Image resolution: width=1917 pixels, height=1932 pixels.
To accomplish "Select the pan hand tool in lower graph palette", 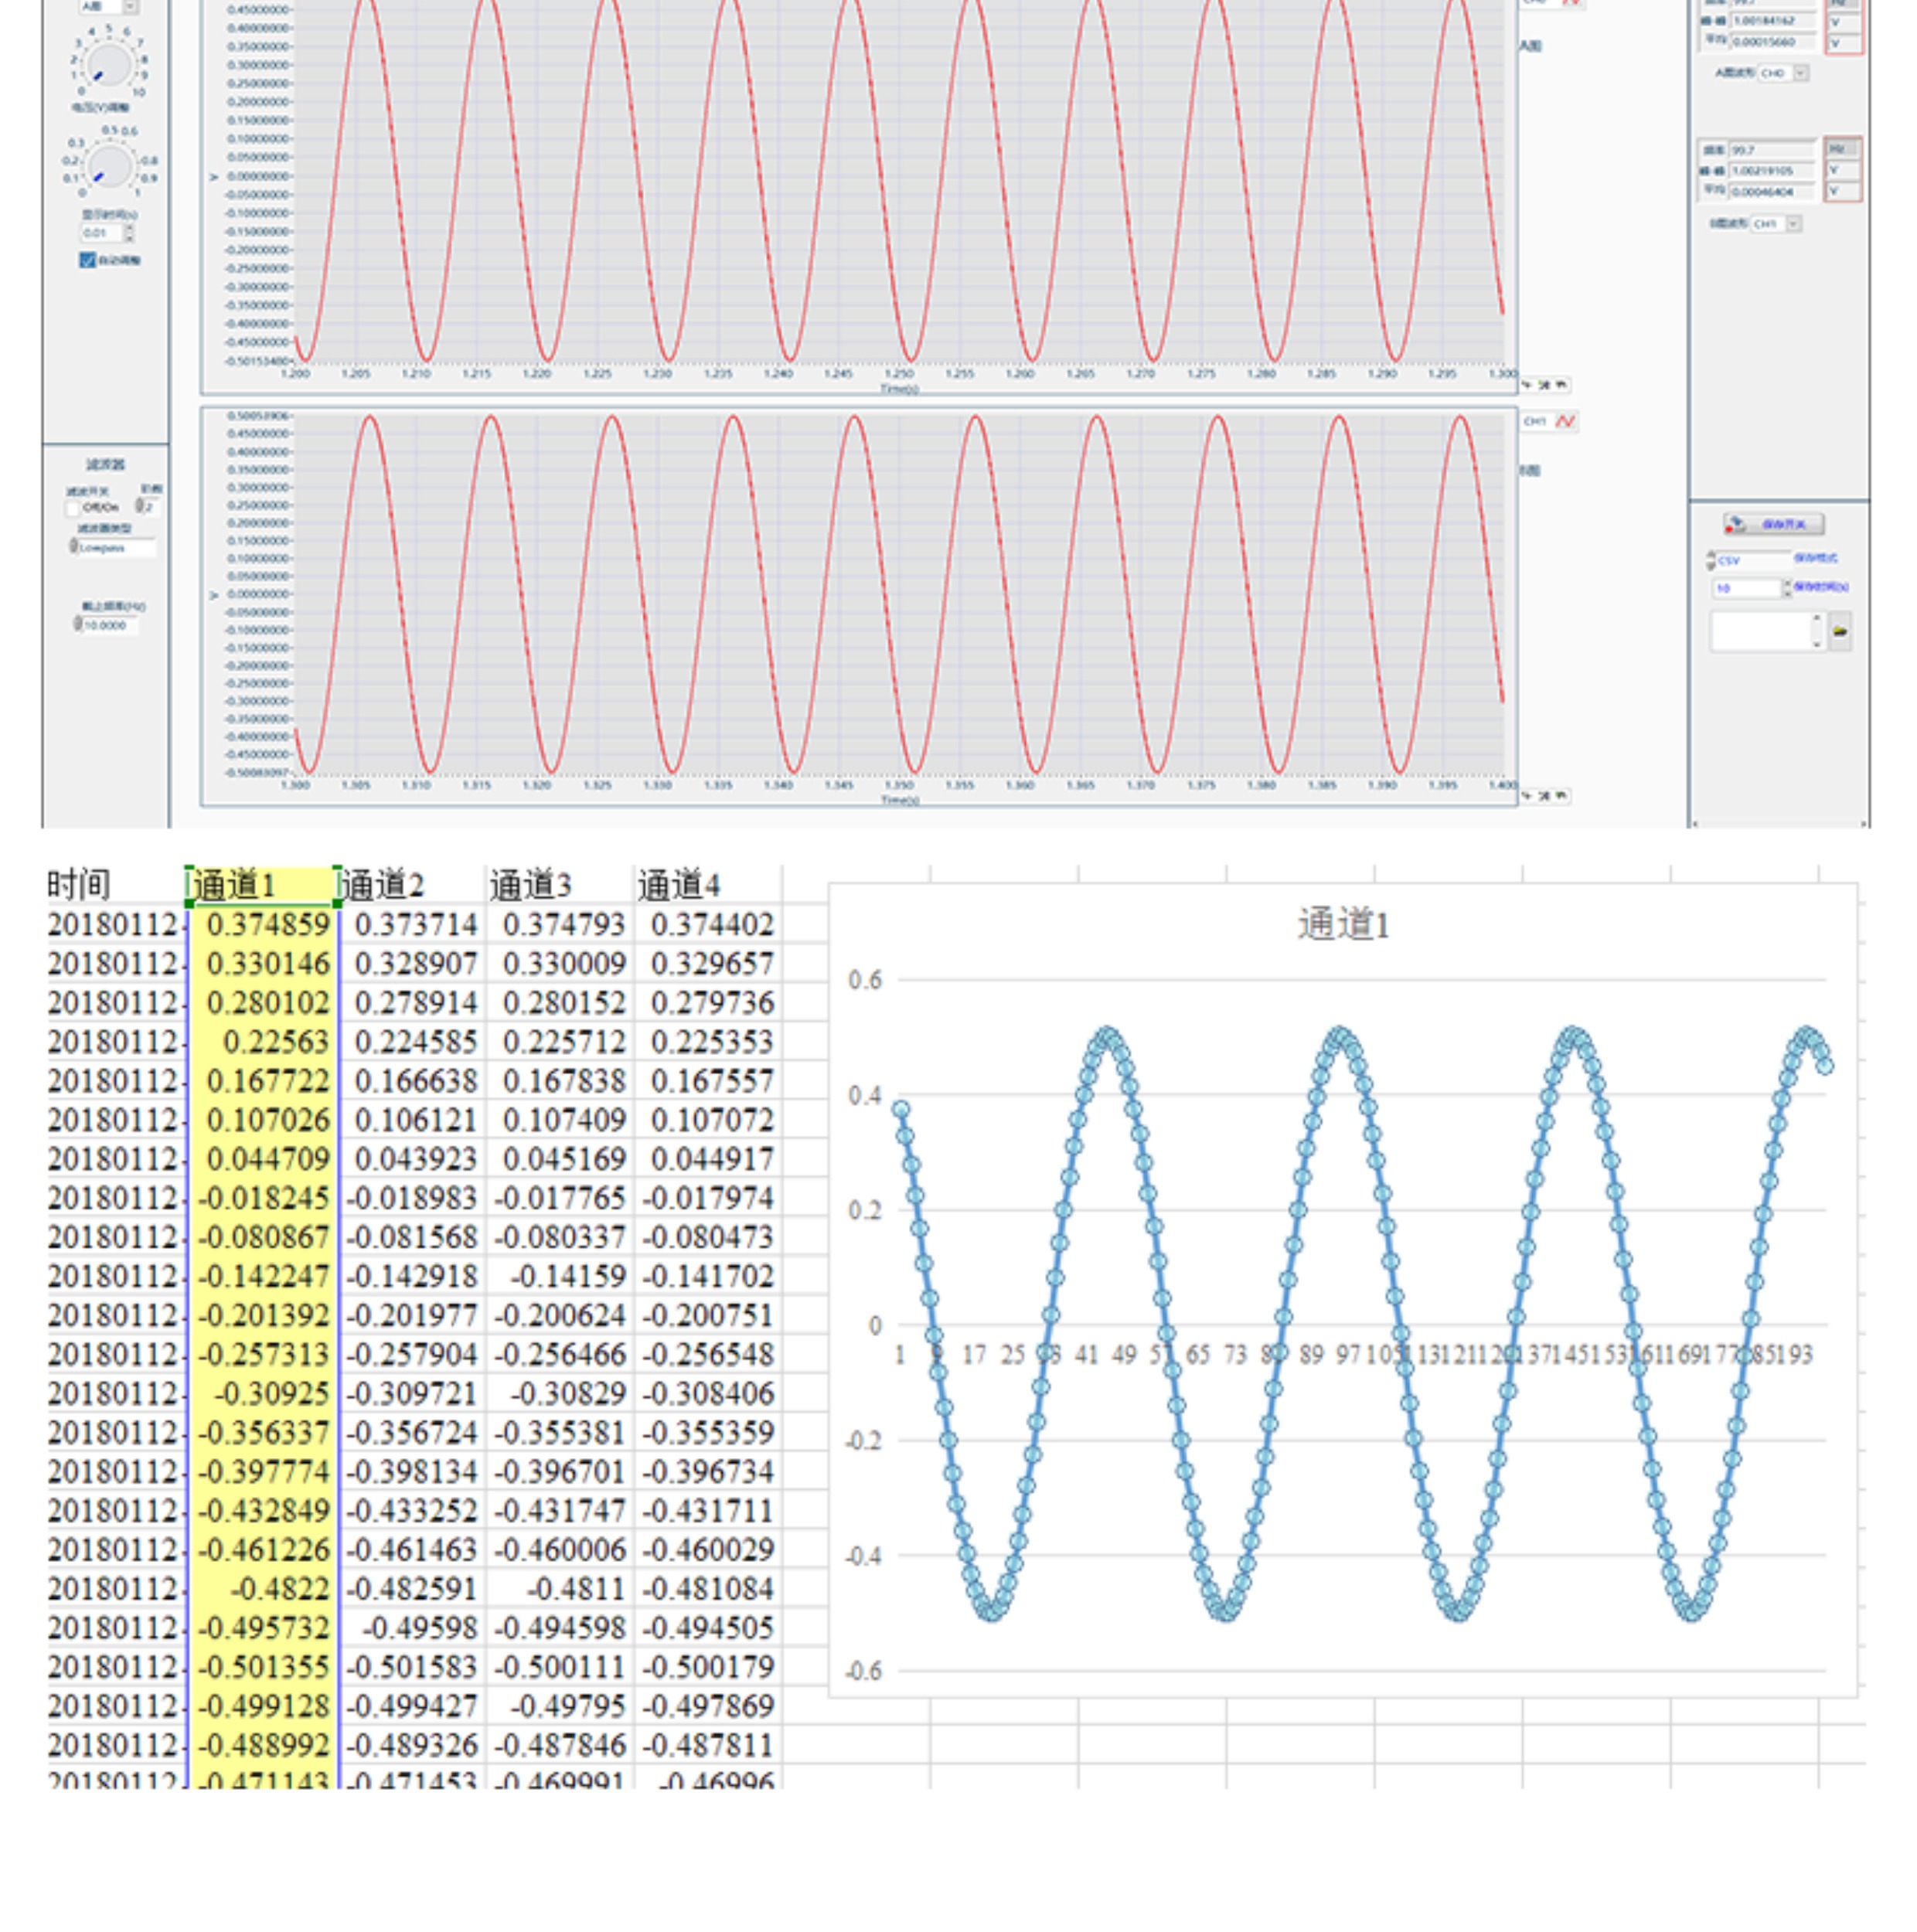I will coord(1561,796).
